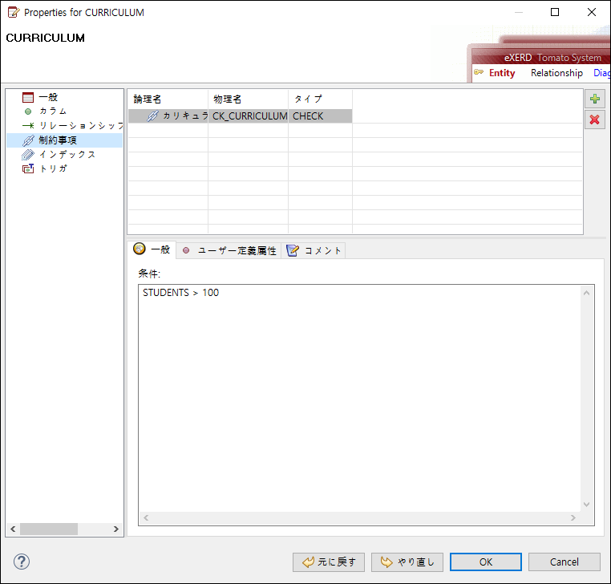
Task: Select トリガ in the left tree
Action: click(x=54, y=168)
